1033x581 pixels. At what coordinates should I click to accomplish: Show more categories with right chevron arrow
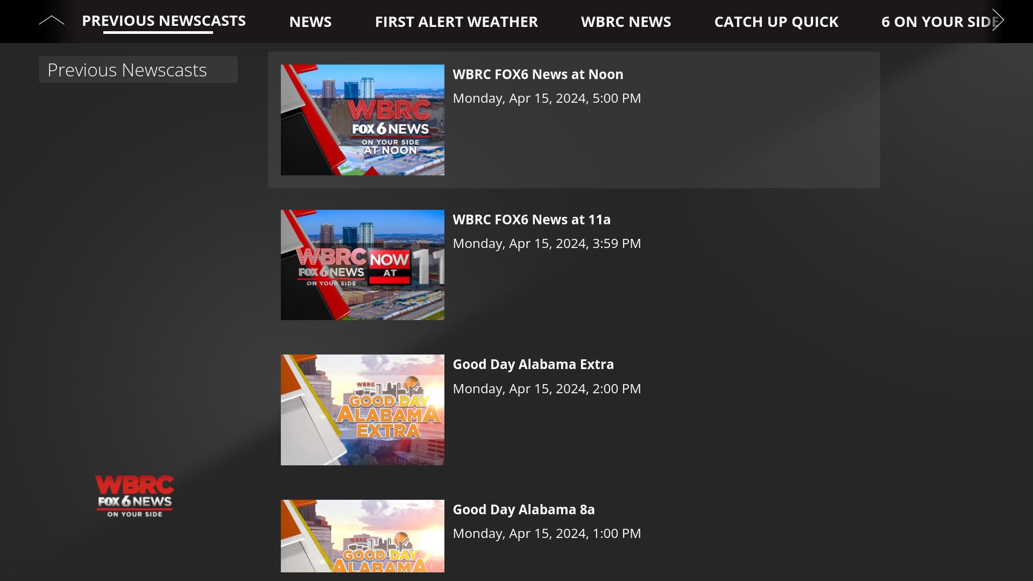click(998, 20)
